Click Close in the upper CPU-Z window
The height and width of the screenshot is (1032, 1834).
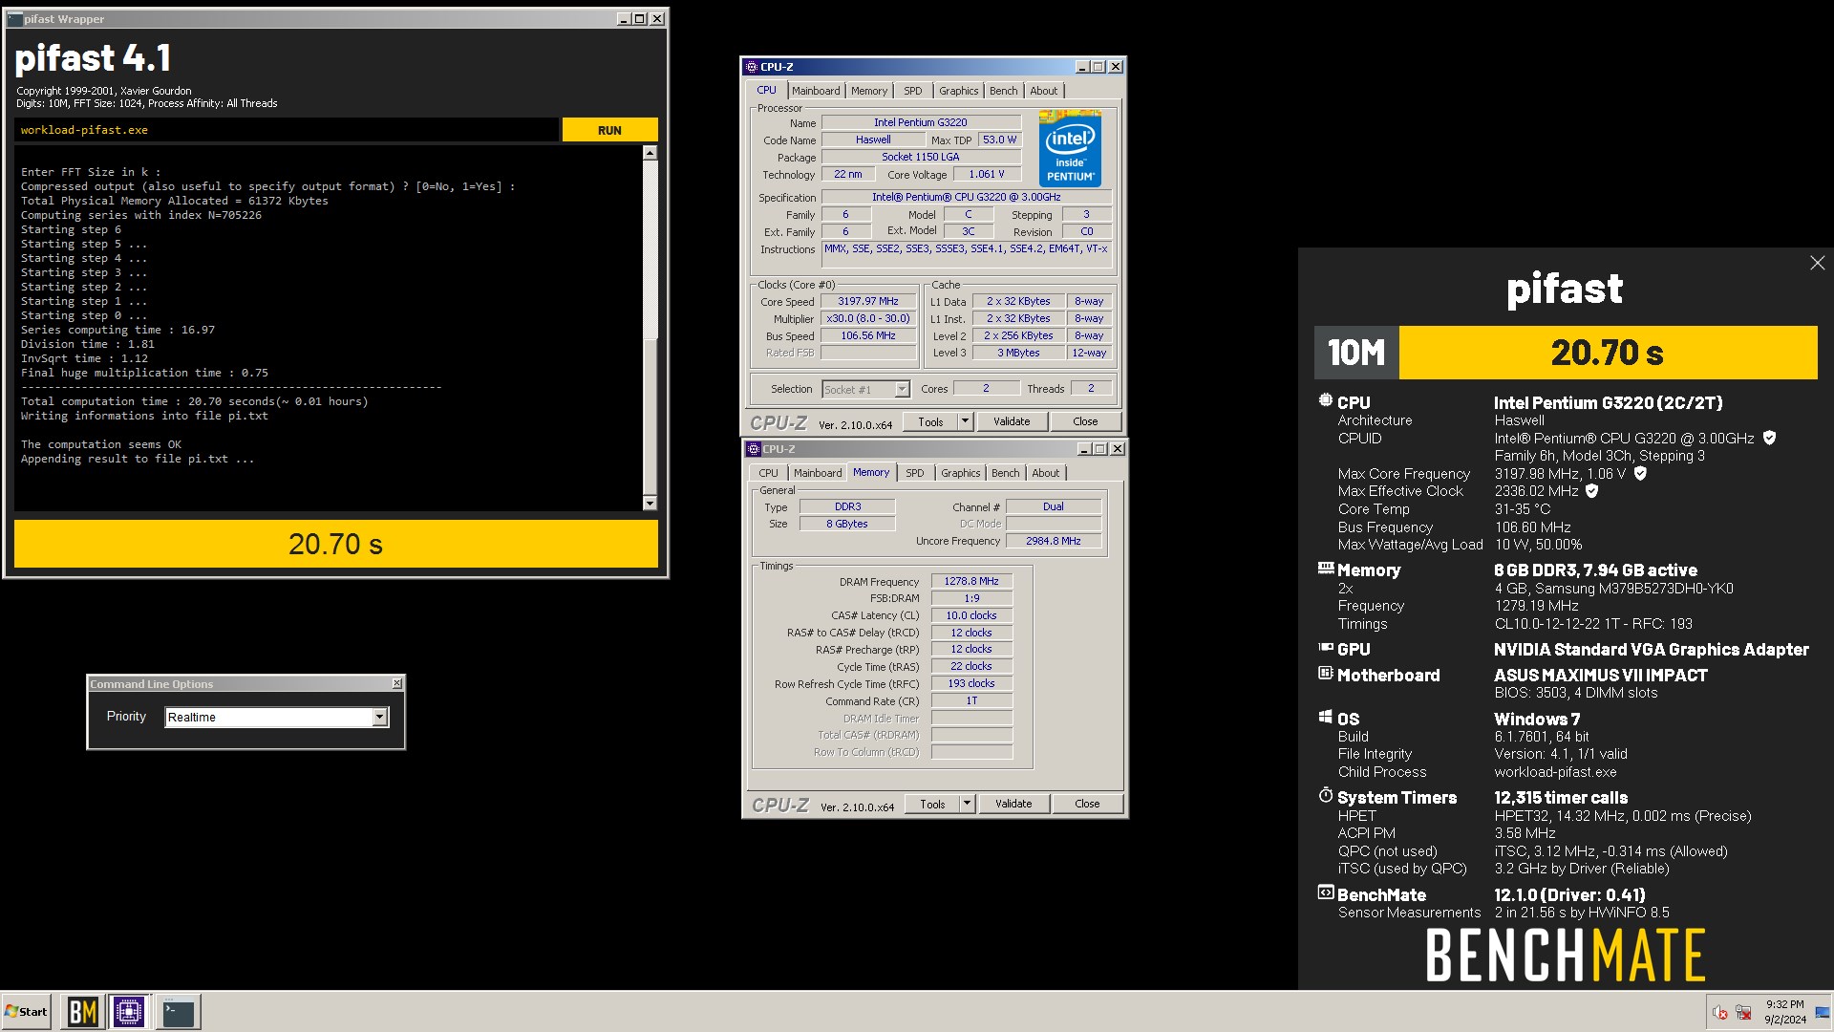point(1085,421)
